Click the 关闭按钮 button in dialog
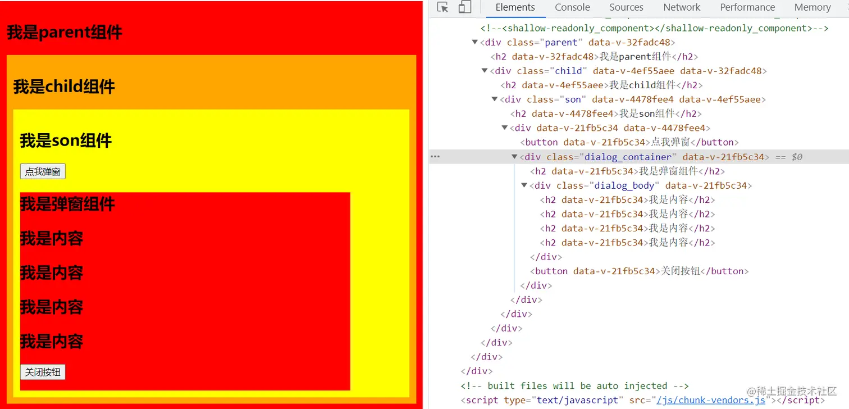The image size is (849, 409). [43, 372]
